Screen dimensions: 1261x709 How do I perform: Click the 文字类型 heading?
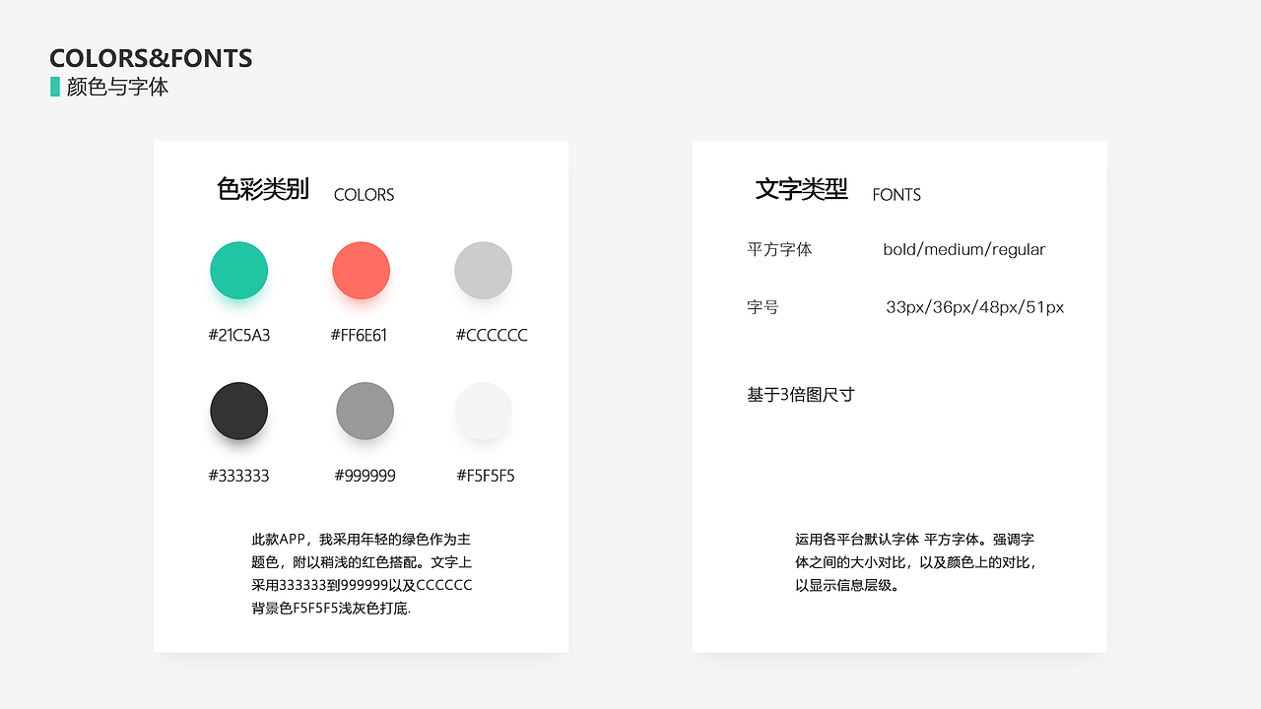(x=803, y=189)
